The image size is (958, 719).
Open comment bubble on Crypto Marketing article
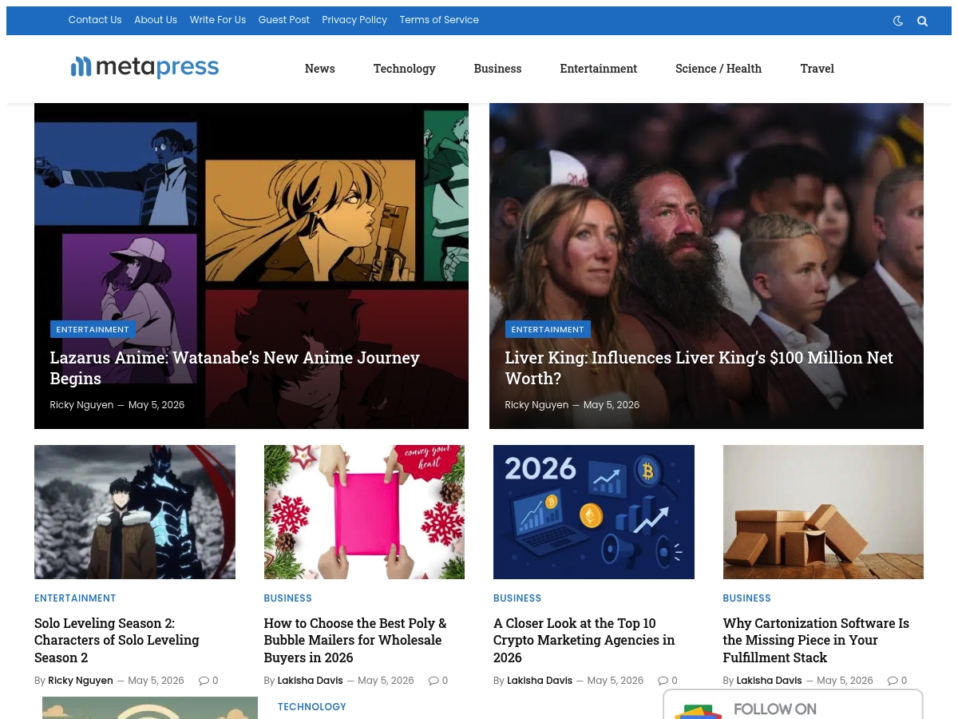[667, 681]
